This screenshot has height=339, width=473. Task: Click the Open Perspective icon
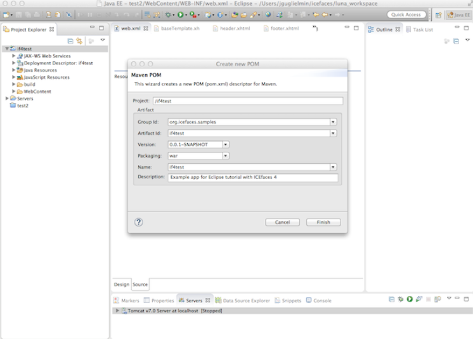point(438,15)
